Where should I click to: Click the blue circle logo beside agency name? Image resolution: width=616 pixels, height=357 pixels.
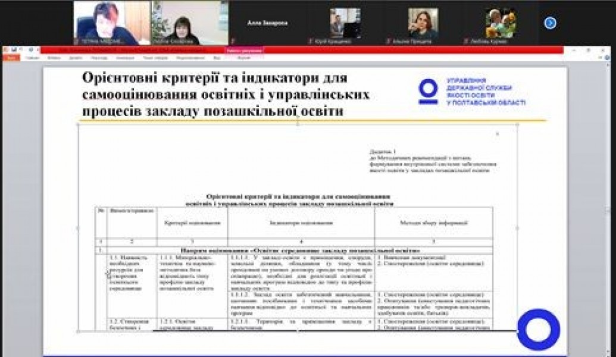[x=427, y=92]
